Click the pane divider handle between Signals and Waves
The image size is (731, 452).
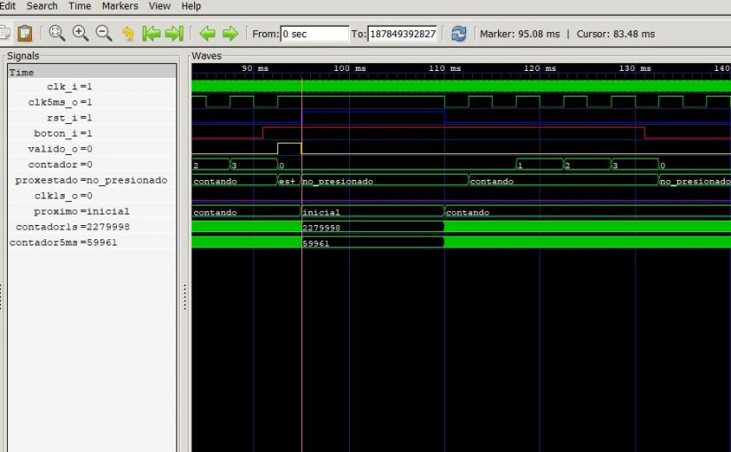[184, 297]
